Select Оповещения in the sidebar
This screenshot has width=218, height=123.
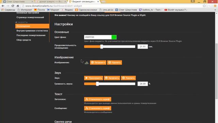click(x=32, y=26)
